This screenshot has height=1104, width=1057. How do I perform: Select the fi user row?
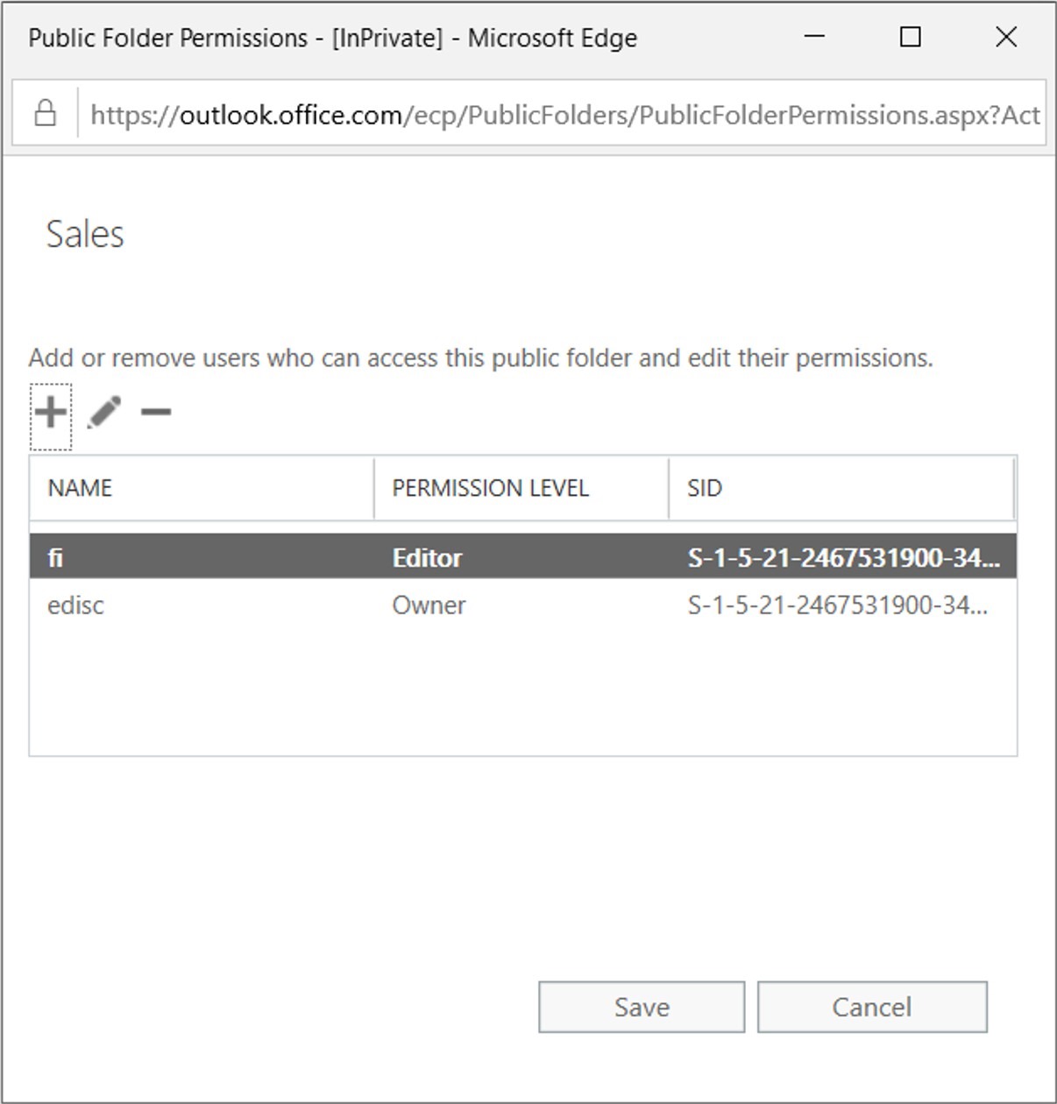coord(523,557)
